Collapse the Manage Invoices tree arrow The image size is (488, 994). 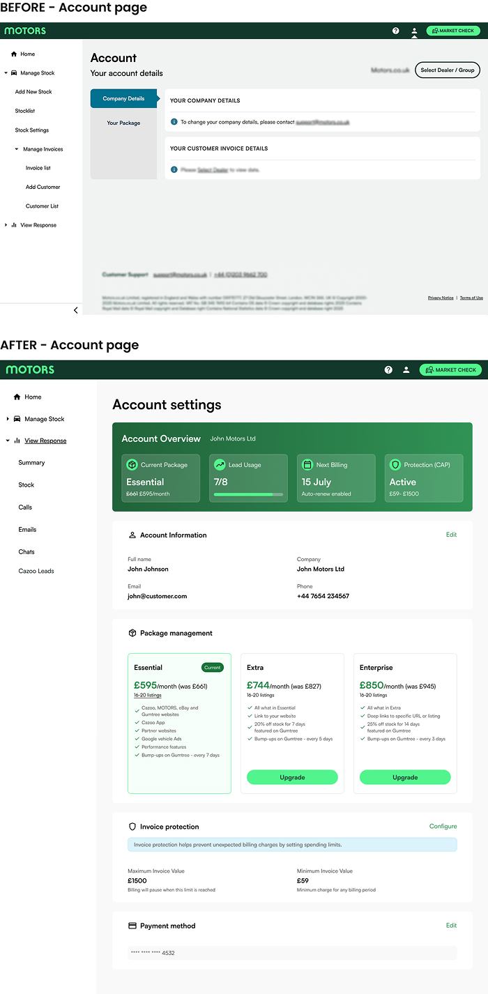click(x=17, y=149)
